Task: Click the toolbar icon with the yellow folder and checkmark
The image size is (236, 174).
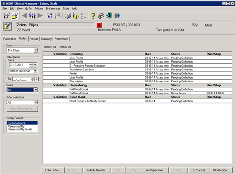Action: tap(15, 16)
